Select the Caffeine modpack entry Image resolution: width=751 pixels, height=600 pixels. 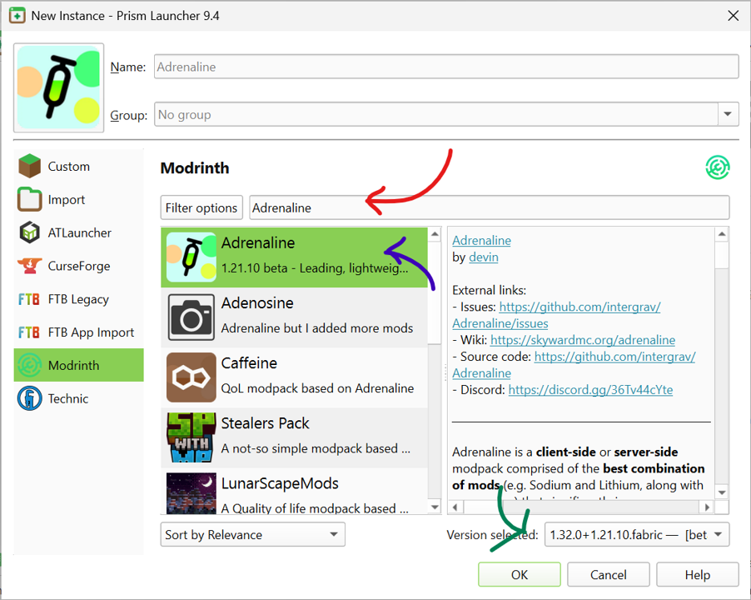coord(295,377)
